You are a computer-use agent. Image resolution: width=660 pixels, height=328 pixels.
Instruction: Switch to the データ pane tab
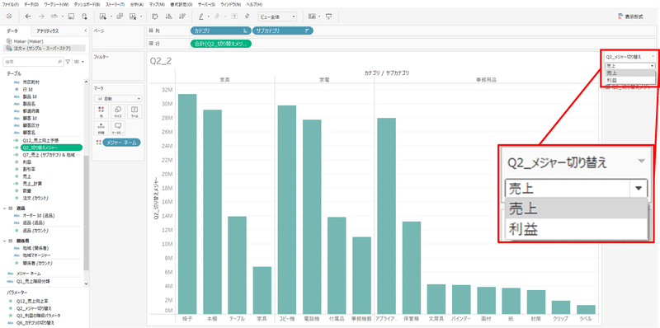pyautogui.click(x=12, y=30)
